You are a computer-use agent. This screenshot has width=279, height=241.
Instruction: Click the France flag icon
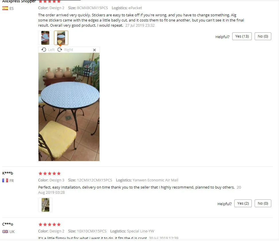[x=5, y=181]
